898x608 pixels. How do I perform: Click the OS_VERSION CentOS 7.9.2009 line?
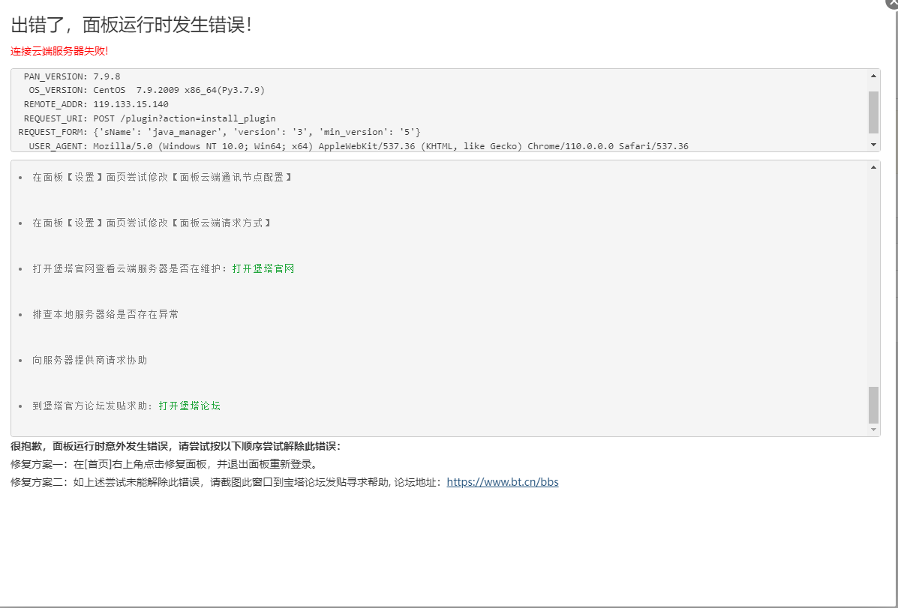(146, 90)
